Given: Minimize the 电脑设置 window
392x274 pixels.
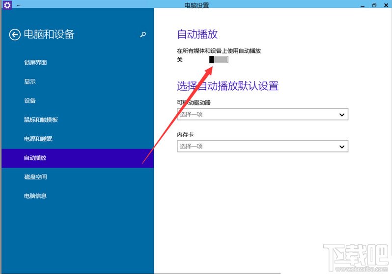Looking at the screenshot, I should click(363, 5).
